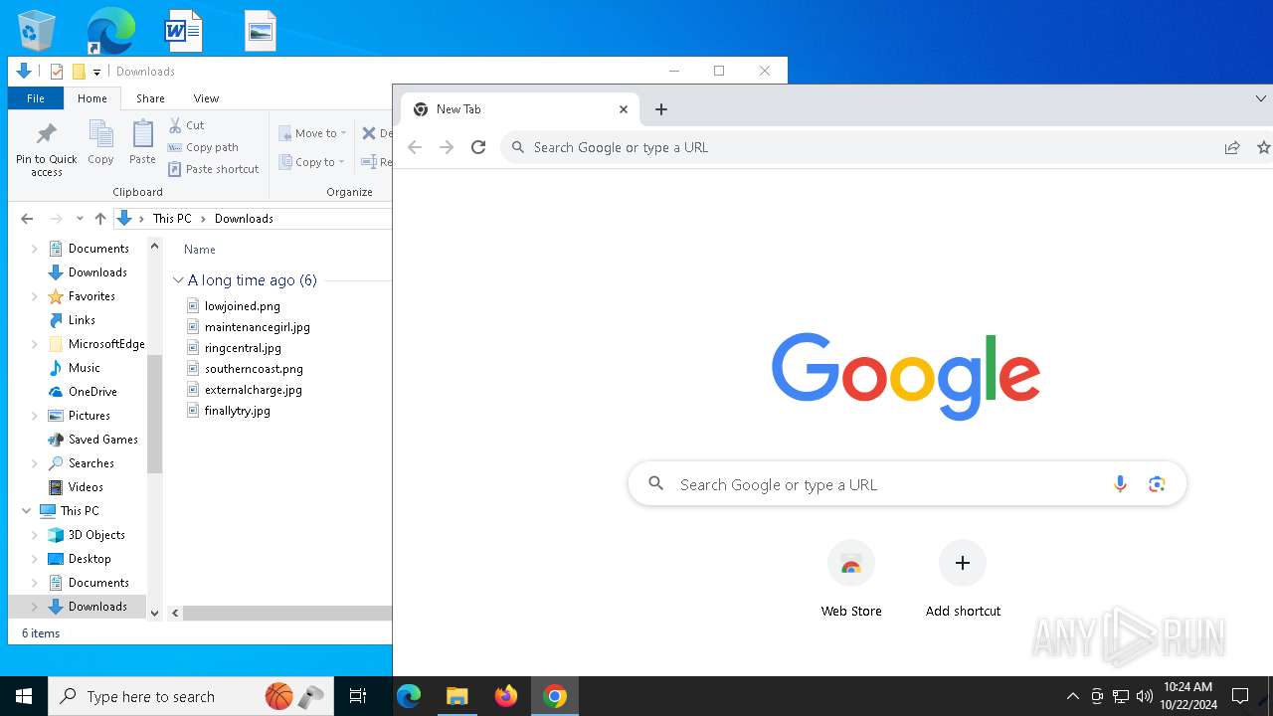1273x716 pixels.
Task: Search by image with Google Lens icon
Action: 1156,484
